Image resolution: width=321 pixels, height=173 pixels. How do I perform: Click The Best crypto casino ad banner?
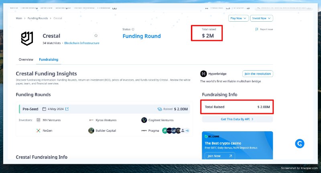(x=237, y=145)
